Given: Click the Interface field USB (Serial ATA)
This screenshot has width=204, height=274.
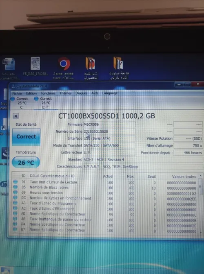Looking at the screenshot, I should (x=109, y=138).
